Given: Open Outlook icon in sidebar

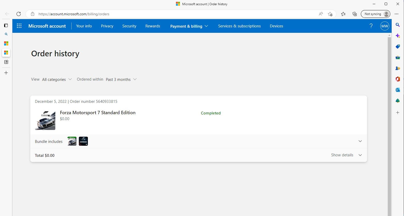Looking at the screenshot, I should coord(398,90).
